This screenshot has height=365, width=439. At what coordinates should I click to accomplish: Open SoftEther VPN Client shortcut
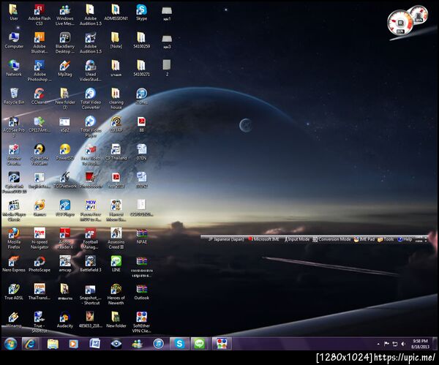tap(141, 322)
